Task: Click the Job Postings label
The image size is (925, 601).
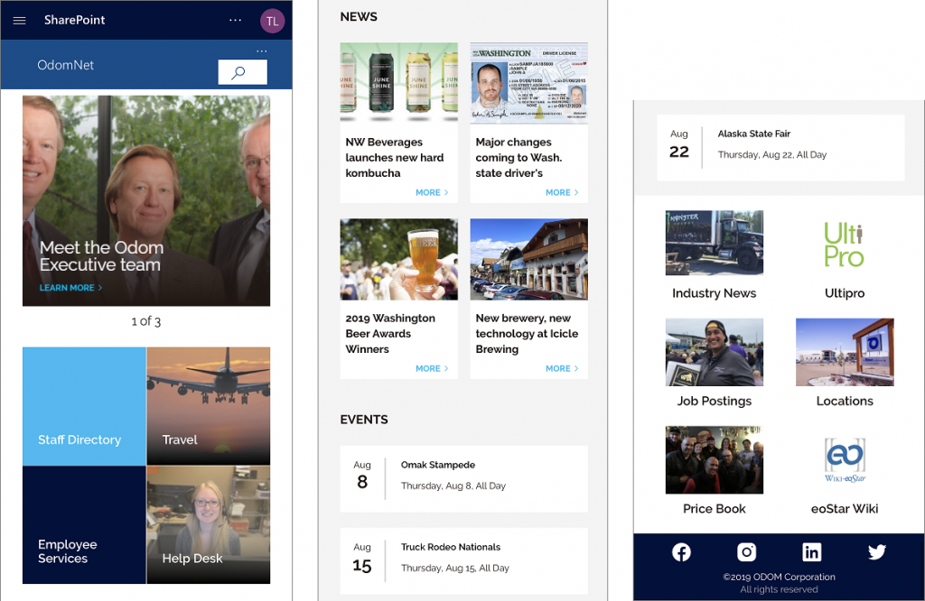Action: (715, 402)
